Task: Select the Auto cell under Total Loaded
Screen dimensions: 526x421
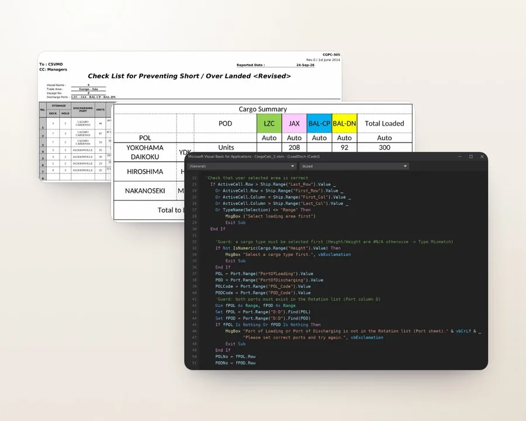Action: [385, 137]
